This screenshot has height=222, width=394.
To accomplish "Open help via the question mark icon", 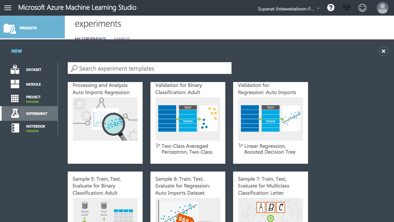I will (331, 7).
